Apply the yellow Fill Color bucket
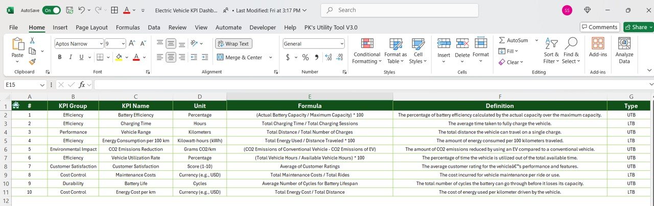The image size is (654, 206). 119,57
